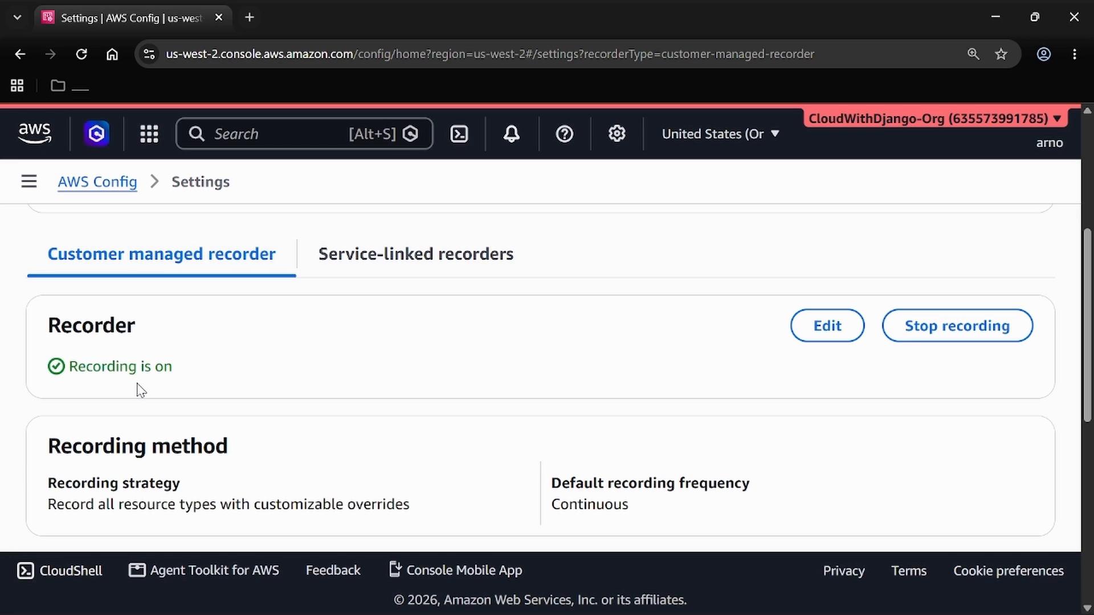This screenshot has width=1094, height=615.
Task: Click the scrollbar down arrow
Action: pos(1087,608)
